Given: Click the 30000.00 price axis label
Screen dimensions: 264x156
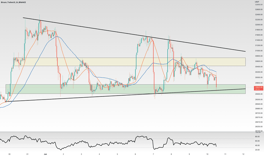Looking at the screenshot, I should [x=259, y=77].
